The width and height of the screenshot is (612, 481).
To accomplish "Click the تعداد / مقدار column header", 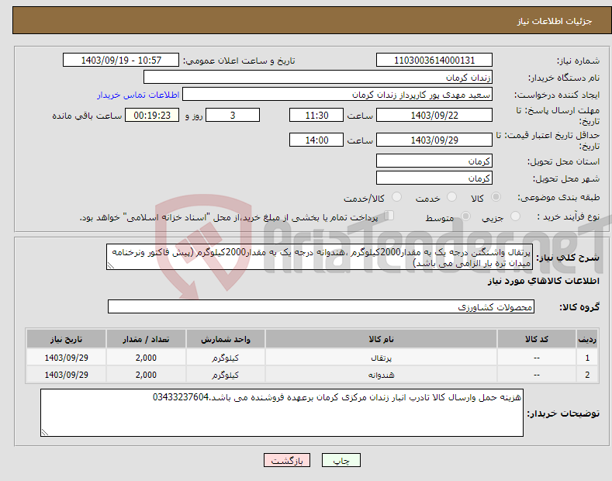I will [146, 339].
